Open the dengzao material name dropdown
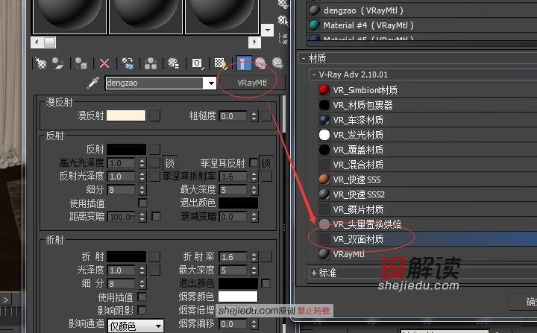The image size is (537, 333). (211, 83)
